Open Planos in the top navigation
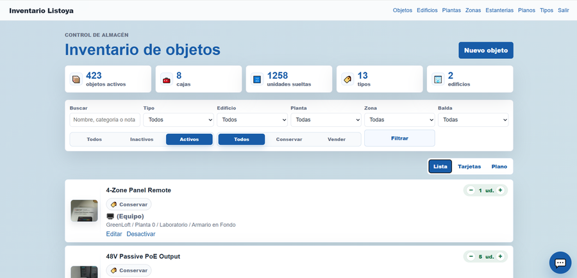 [x=526, y=10]
